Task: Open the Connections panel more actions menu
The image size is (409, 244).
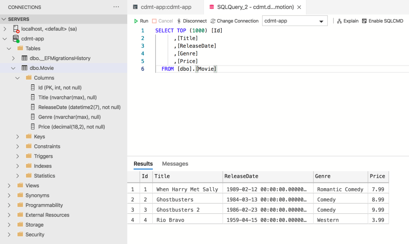Action: tap(116, 7)
